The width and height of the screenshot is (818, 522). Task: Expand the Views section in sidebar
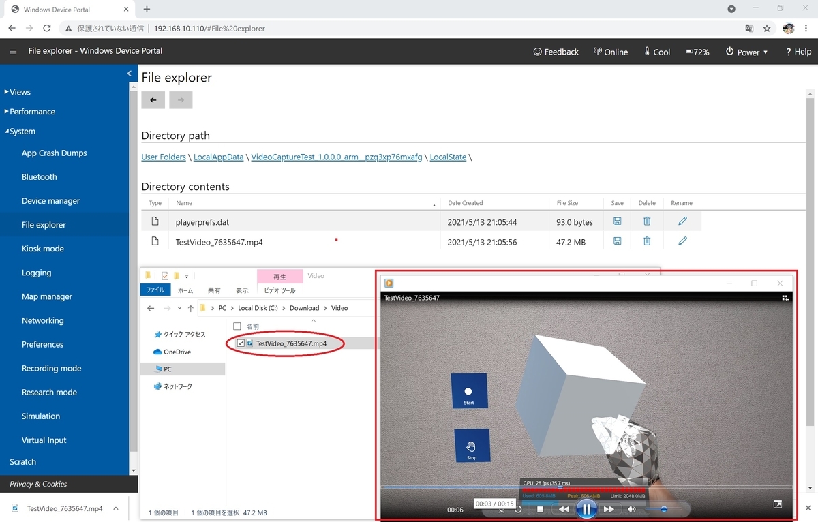pyautogui.click(x=18, y=92)
